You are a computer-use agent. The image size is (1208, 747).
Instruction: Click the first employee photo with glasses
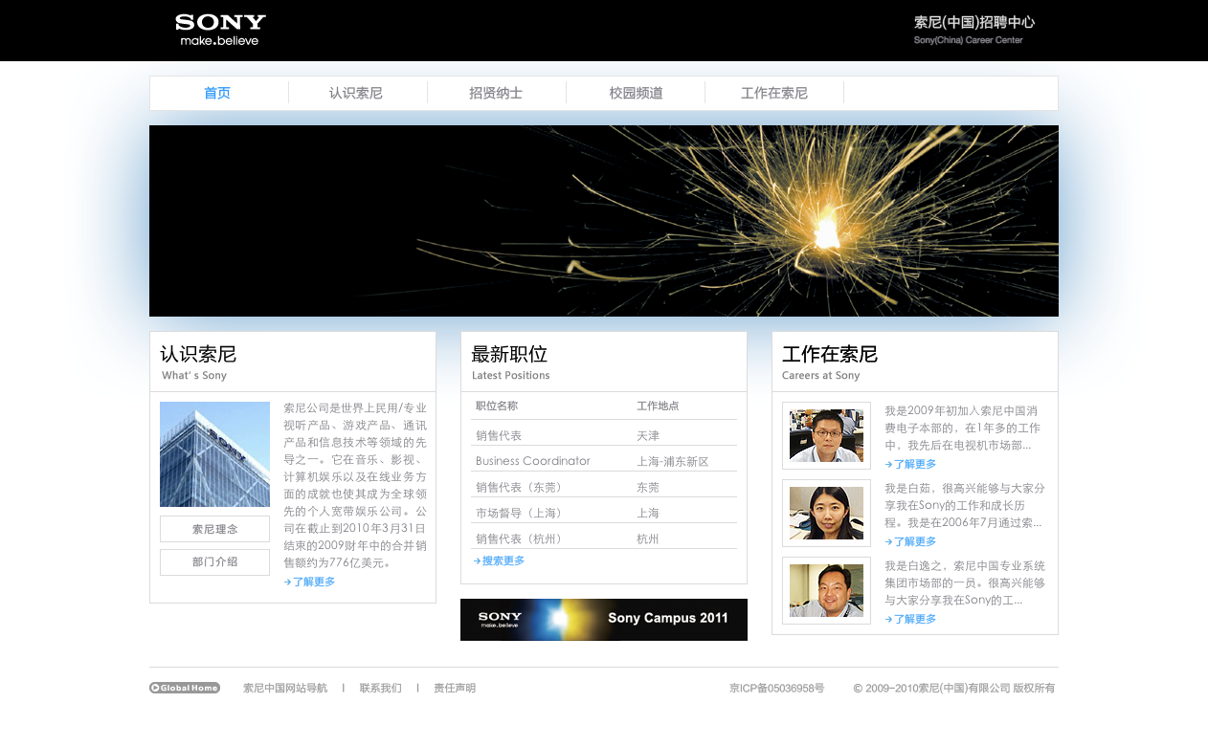(x=826, y=435)
